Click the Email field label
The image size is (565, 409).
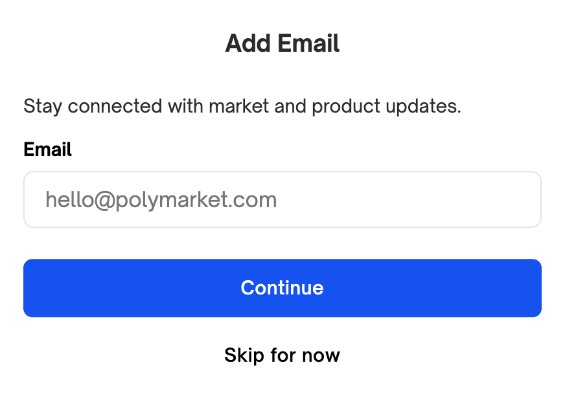click(x=47, y=149)
